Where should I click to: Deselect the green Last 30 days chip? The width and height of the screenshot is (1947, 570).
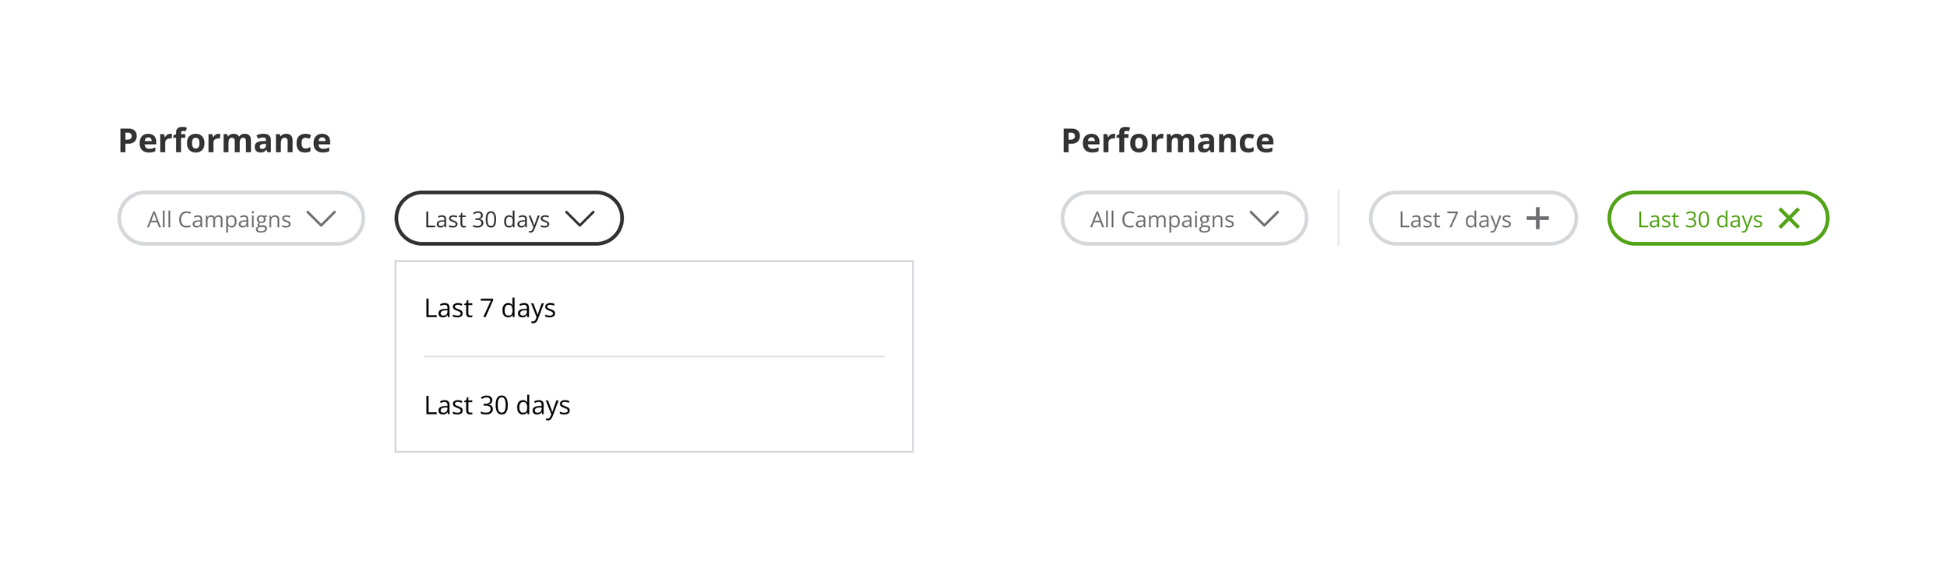tap(1717, 219)
